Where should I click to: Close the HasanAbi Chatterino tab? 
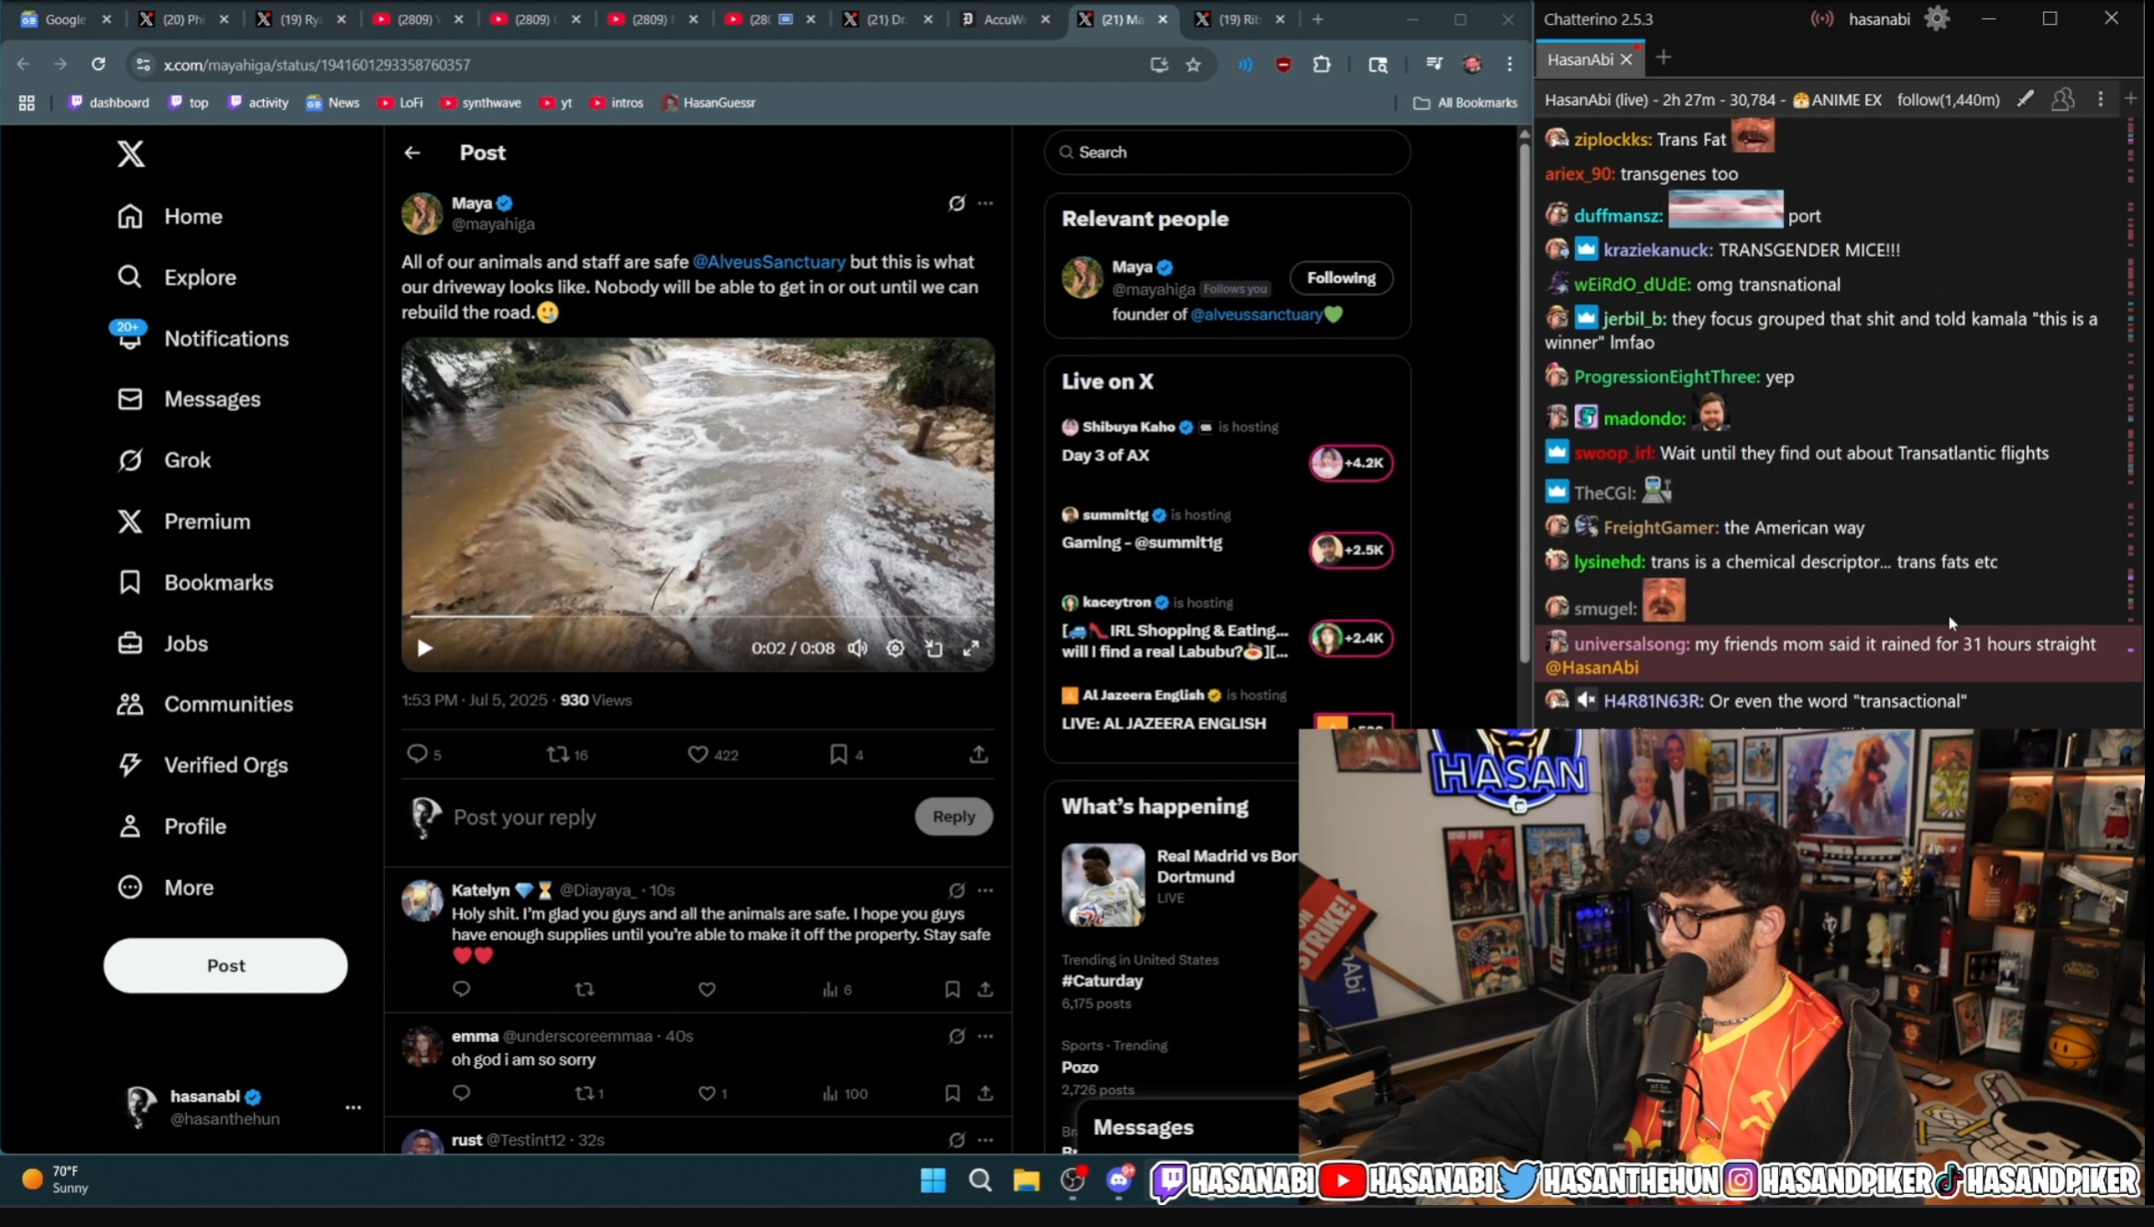tap(1626, 60)
